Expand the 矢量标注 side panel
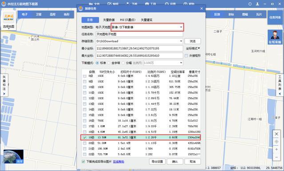This screenshot has height=171, width=284. click(4, 85)
